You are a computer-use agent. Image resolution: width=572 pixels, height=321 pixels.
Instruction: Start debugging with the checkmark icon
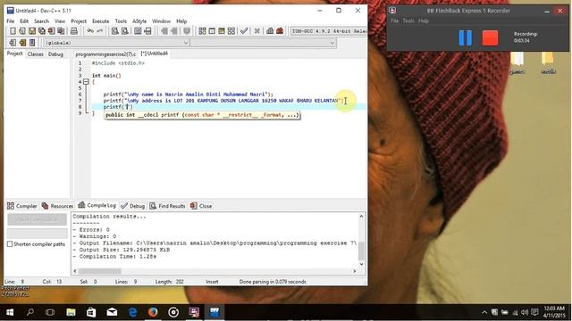[244, 31]
